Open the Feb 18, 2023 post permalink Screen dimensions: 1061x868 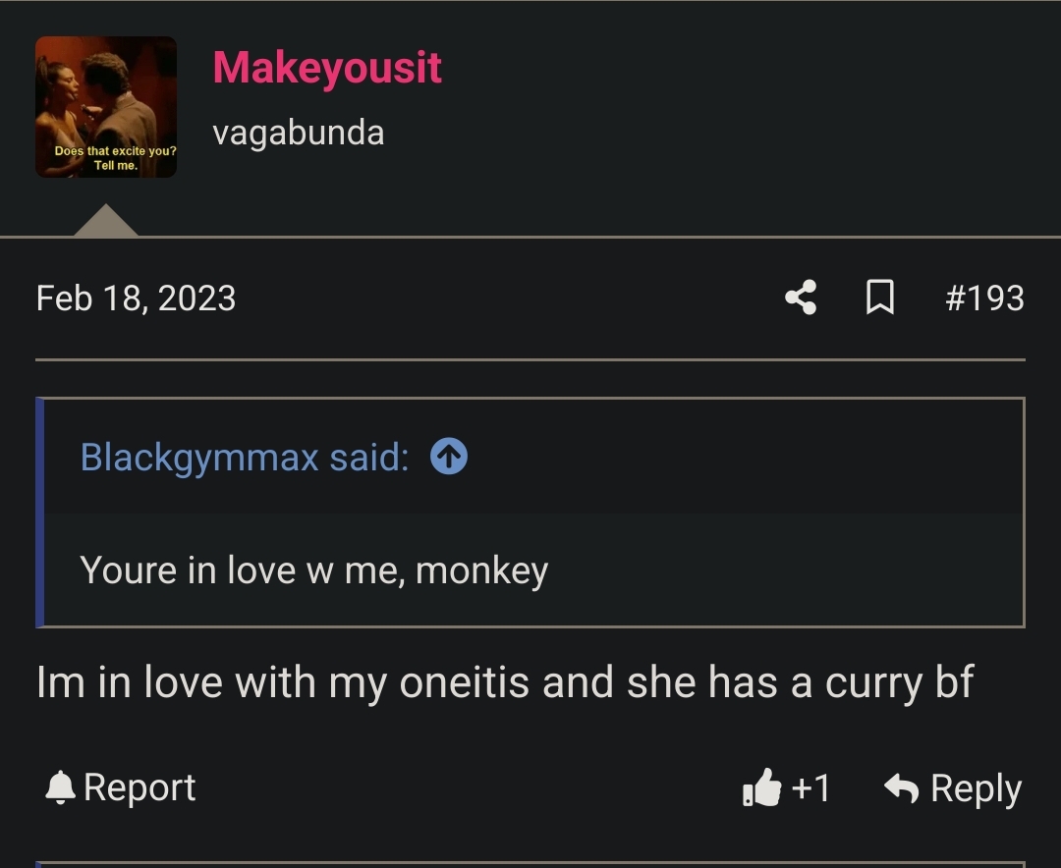tap(136, 298)
